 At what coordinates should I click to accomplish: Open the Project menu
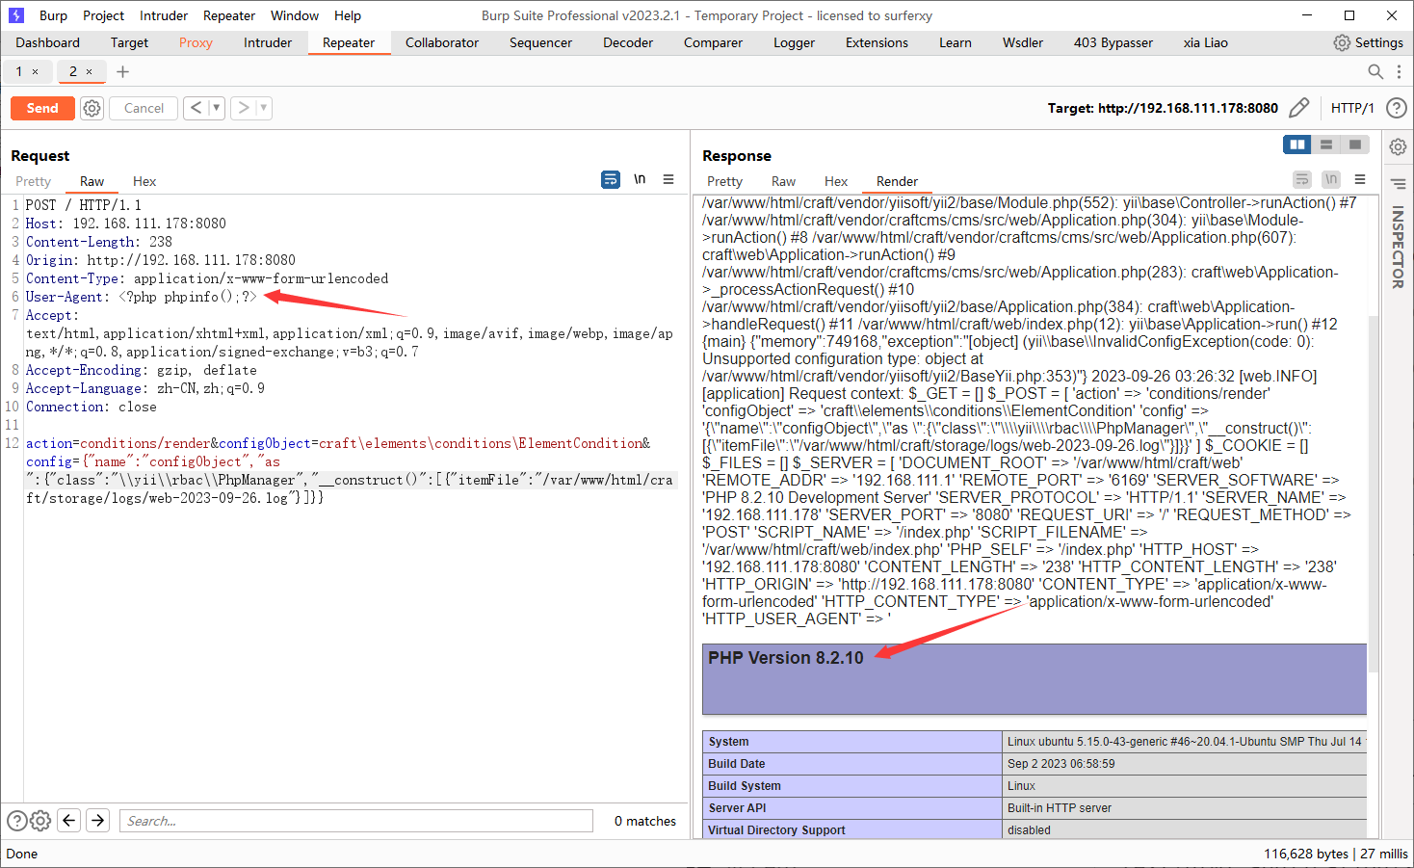pos(103,15)
